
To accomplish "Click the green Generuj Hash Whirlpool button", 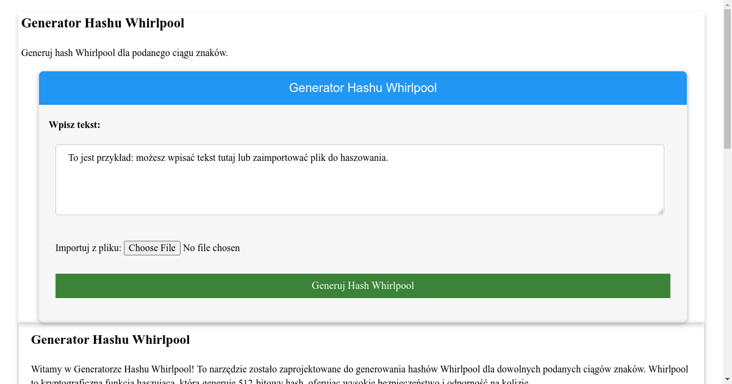I will point(362,285).
